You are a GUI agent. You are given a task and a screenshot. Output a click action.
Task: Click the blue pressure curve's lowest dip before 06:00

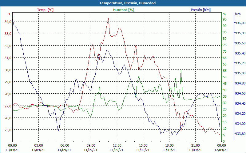pyautogui.click(x=59, y=132)
